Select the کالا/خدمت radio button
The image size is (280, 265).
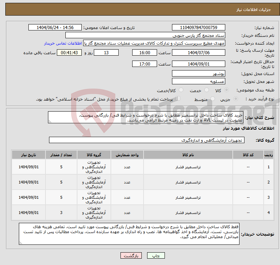point(181,90)
